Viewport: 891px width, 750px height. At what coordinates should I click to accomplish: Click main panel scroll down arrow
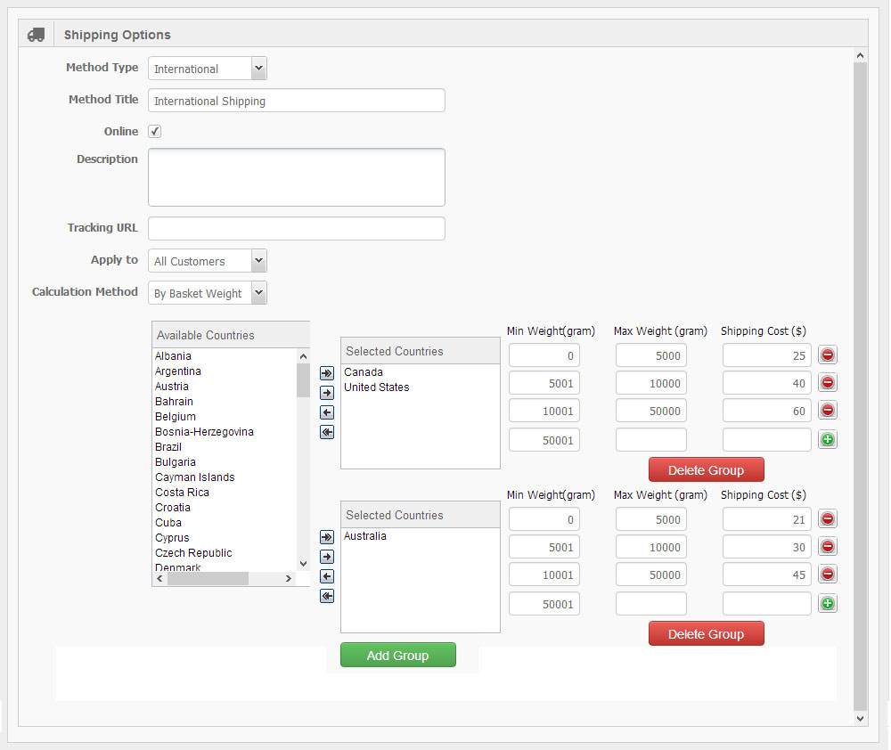coord(861,718)
